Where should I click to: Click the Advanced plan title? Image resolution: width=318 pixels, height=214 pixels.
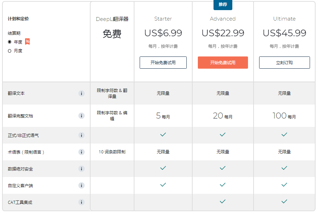pyautogui.click(x=223, y=19)
